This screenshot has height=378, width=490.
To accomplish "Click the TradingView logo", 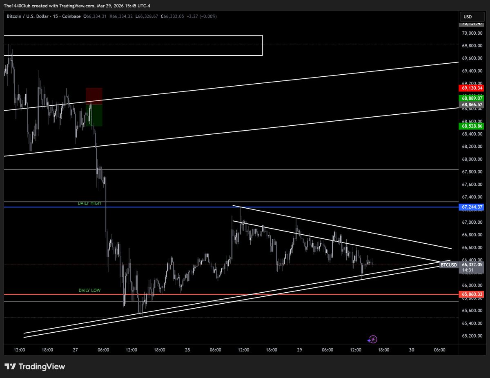I will click(x=35, y=367).
